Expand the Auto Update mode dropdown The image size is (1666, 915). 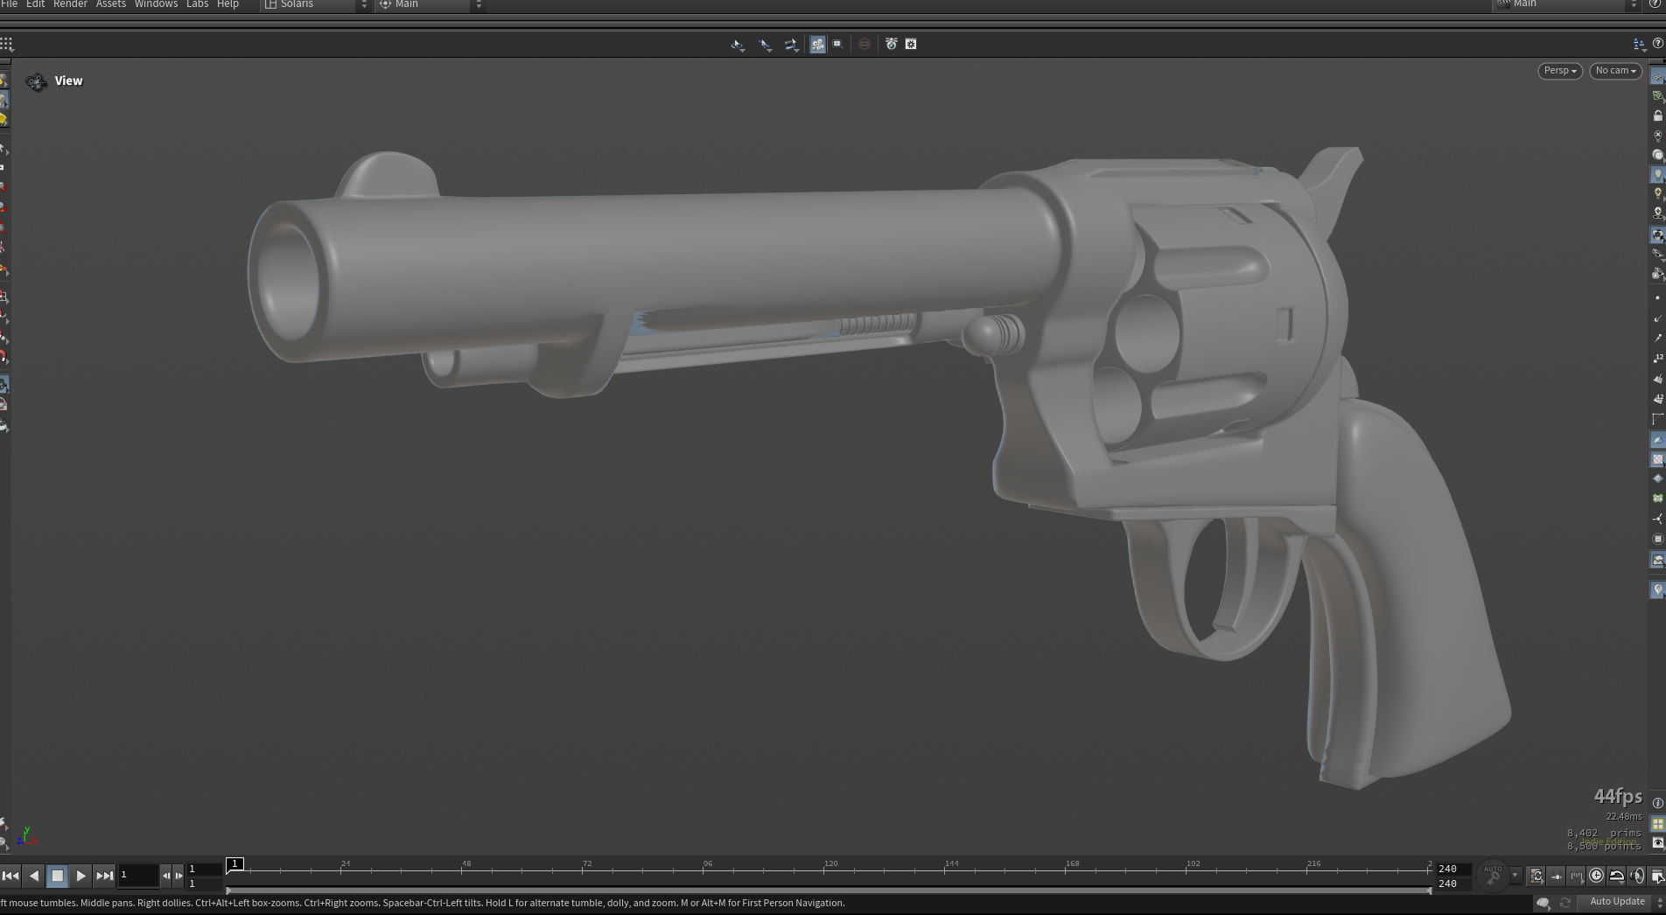[x=1659, y=902]
